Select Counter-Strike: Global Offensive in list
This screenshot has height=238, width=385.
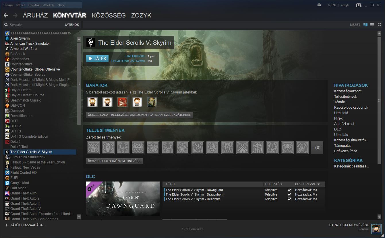40,69
